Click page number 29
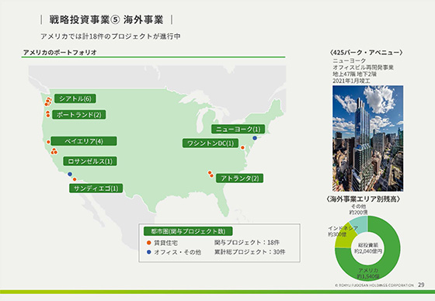This screenshot has height=301, width=435. point(421,285)
